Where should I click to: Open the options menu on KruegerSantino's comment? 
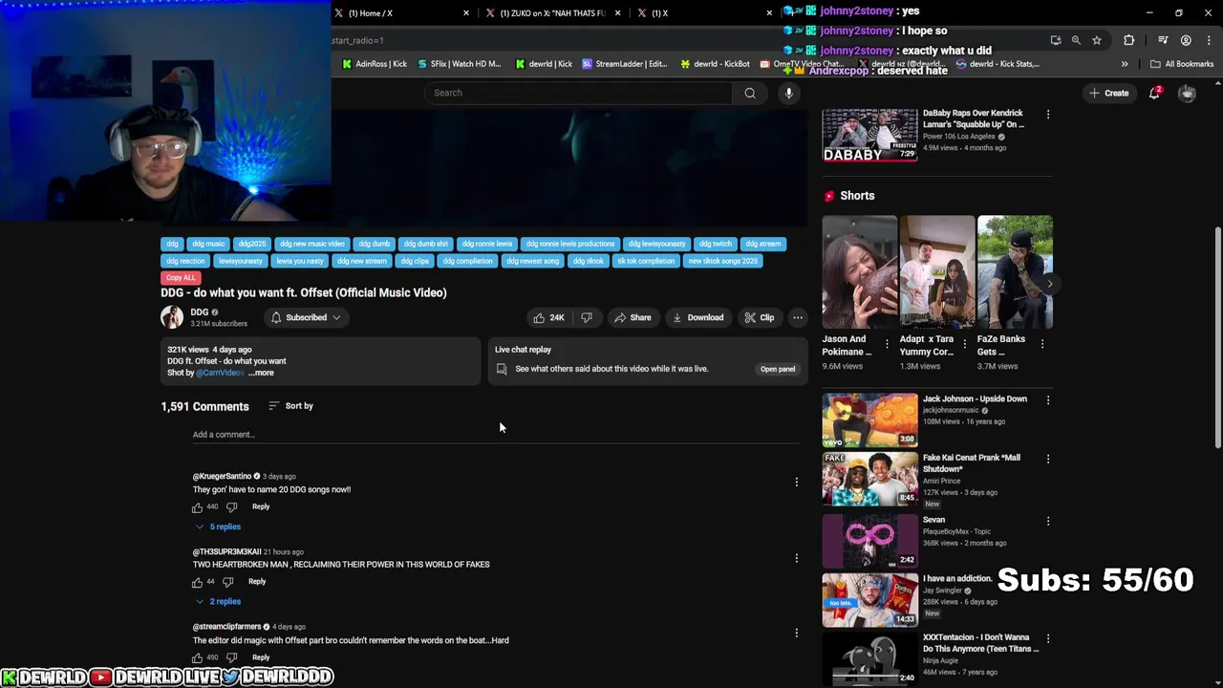pyautogui.click(x=797, y=483)
